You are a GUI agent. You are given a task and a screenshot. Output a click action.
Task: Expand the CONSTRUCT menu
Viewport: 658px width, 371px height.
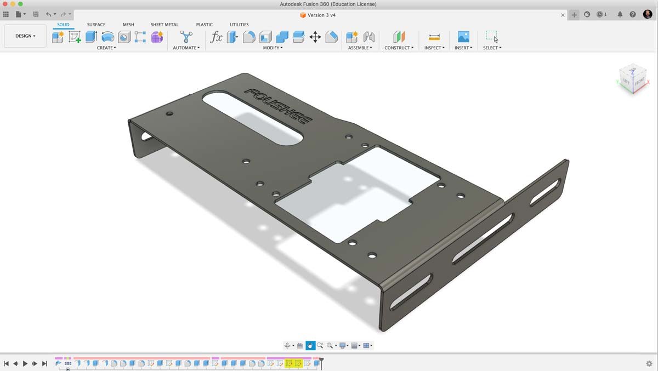pos(399,48)
